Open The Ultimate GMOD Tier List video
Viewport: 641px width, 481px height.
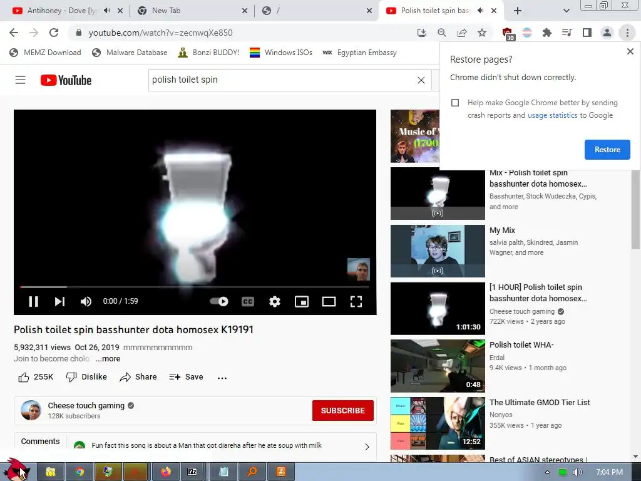438,423
